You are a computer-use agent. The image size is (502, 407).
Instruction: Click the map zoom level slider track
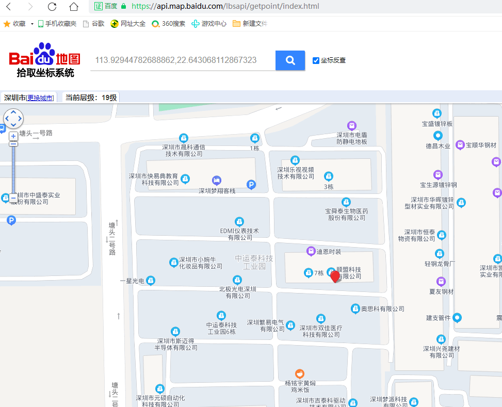click(x=13, y=170)
